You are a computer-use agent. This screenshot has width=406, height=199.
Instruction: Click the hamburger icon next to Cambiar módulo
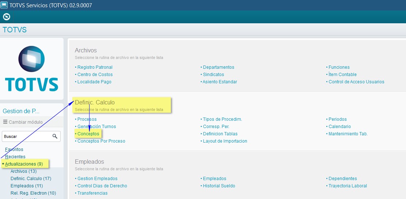tap(5, 122)
